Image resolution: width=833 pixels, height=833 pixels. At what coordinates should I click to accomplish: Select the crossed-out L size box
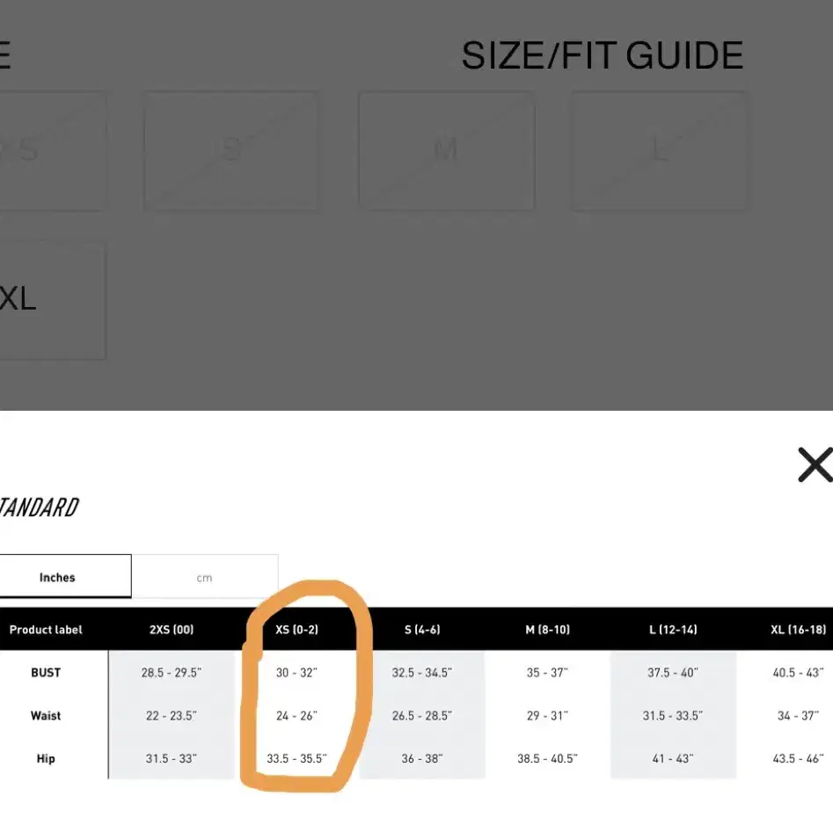(660, 151)
